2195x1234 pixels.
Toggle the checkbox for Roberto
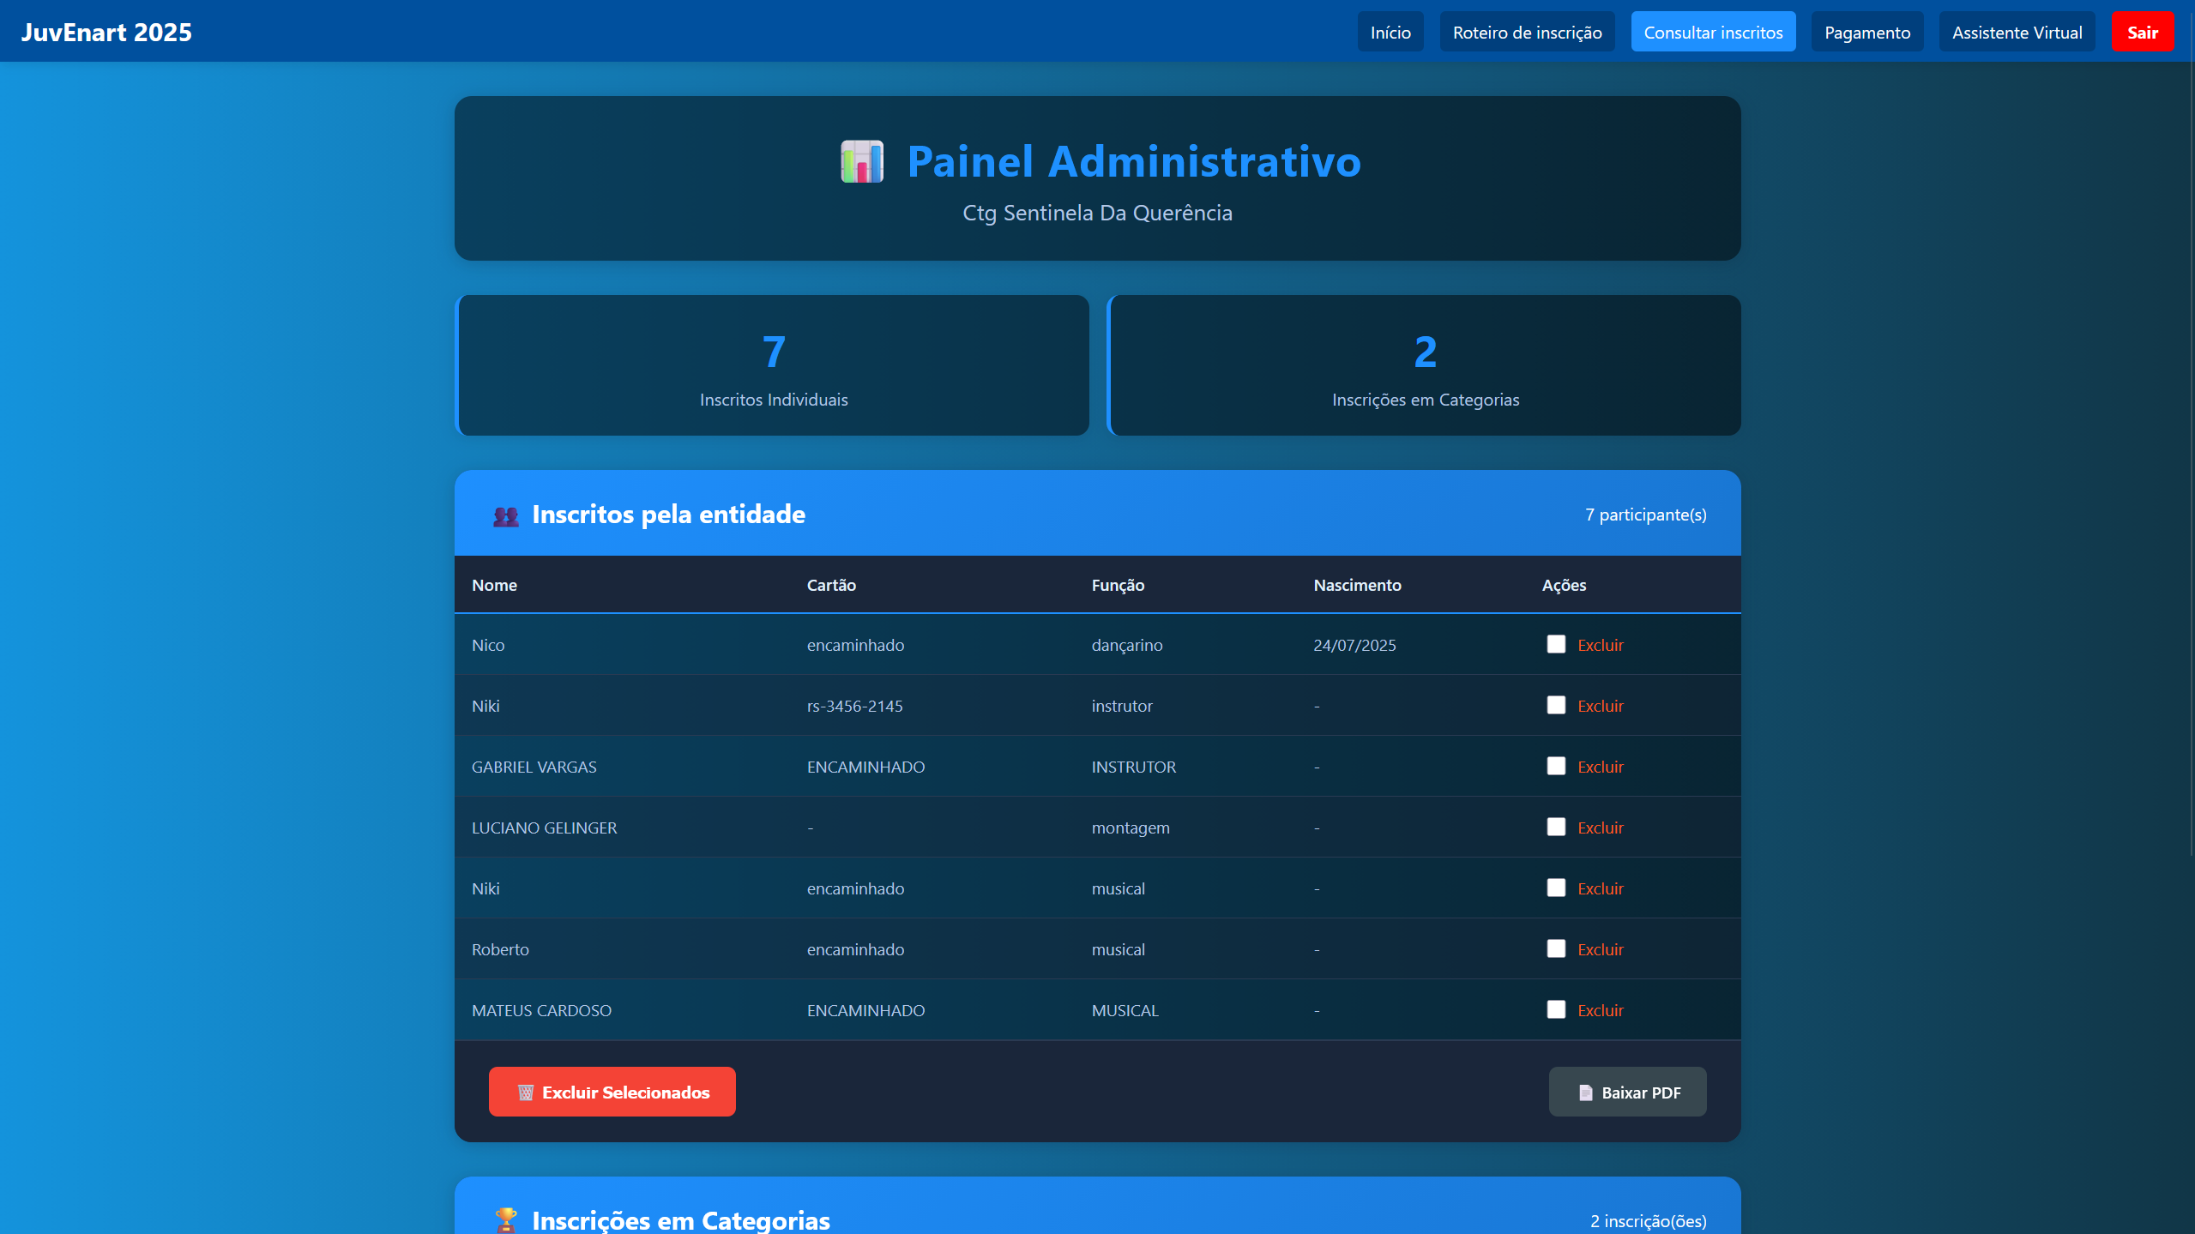tap(1556, 948)
